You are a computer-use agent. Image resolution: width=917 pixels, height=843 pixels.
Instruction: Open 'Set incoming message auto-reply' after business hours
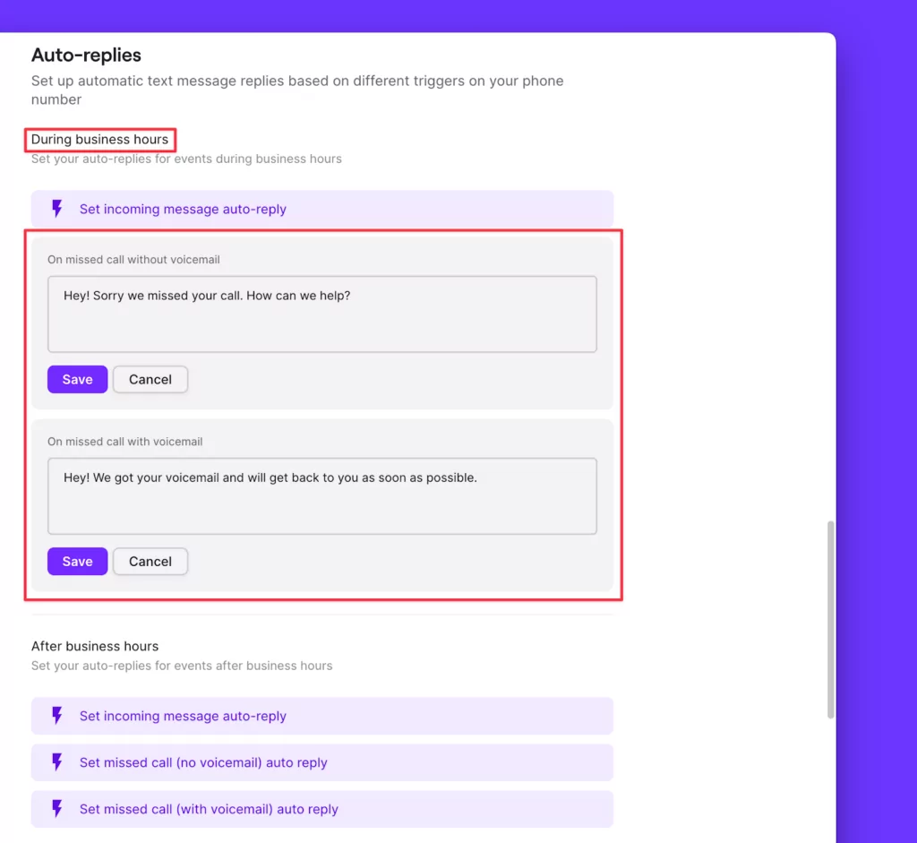[183, 716]
